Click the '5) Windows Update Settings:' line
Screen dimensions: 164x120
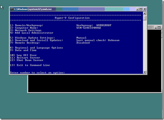[32, 38]
